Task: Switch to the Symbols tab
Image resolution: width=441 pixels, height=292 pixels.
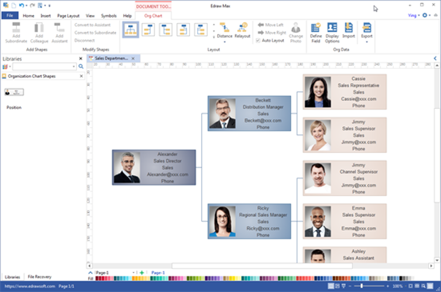Action: (109, 16)
